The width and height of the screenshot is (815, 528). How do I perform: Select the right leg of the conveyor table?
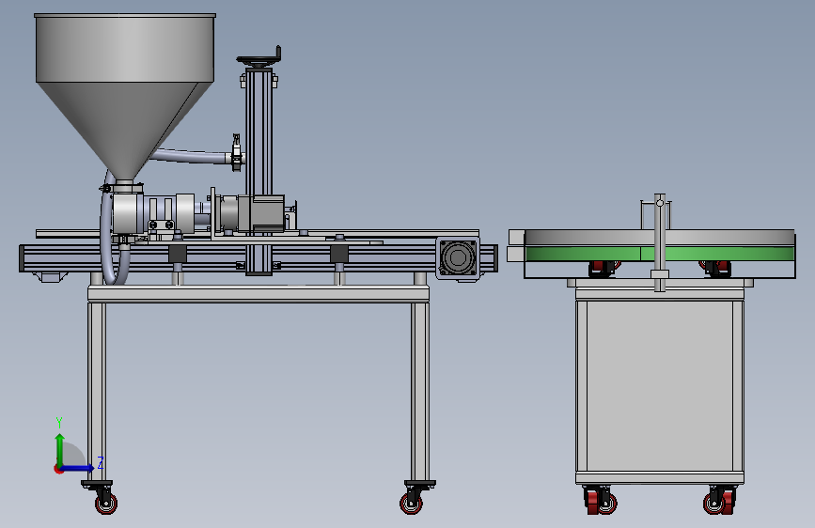[x=420, y=392]
